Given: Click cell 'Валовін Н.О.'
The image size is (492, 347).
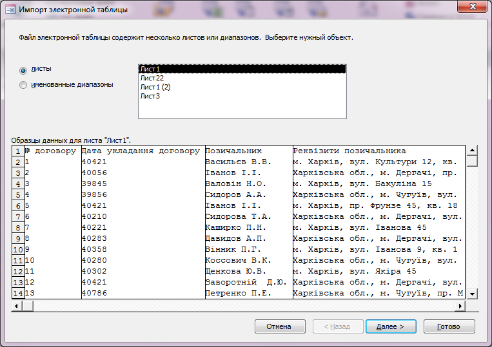Looking at the screenshot, I should [249, 184].
